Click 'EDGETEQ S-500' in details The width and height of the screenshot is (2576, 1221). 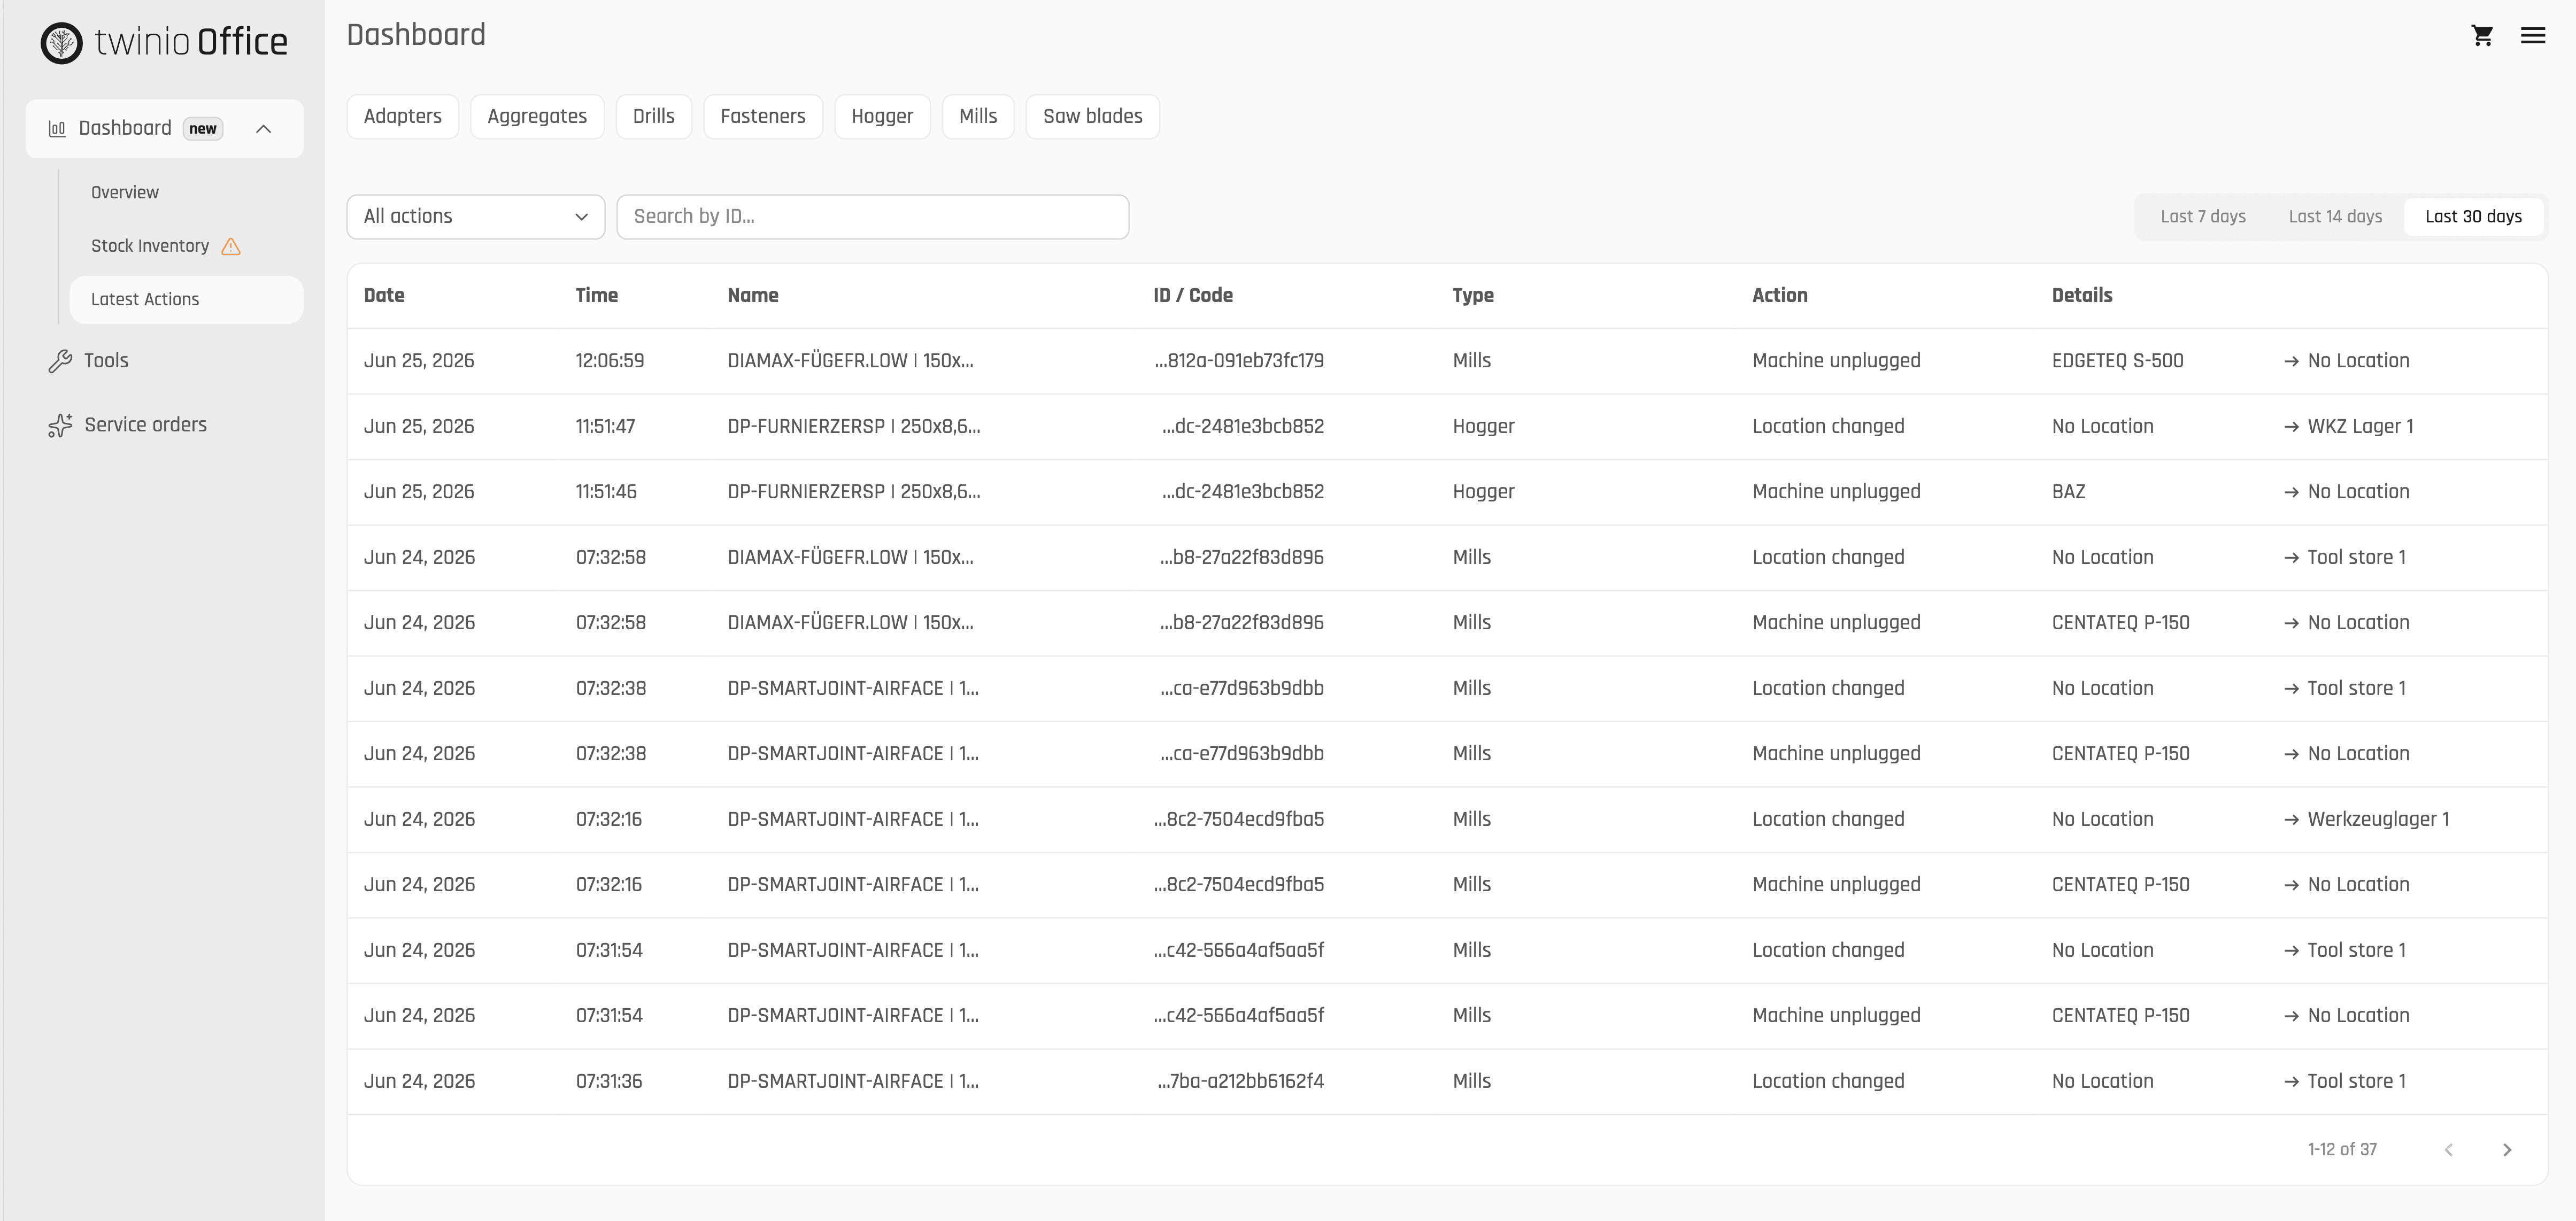pos(2118,361)
